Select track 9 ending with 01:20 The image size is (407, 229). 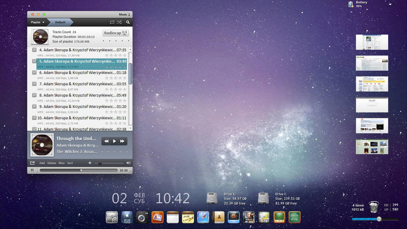pyautogui.click(x=83, y=109)
